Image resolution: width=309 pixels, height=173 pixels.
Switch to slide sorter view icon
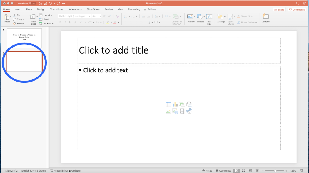pos(243,171)
